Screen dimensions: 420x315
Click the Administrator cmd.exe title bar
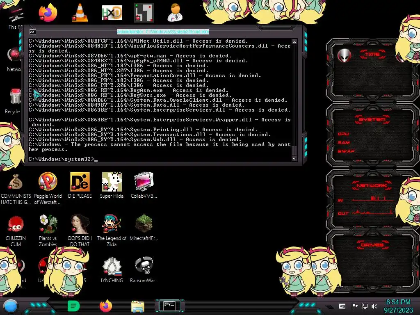pos(163,32)
